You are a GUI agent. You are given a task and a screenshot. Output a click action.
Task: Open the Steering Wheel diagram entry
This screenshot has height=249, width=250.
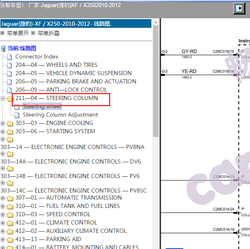[42, 106]
